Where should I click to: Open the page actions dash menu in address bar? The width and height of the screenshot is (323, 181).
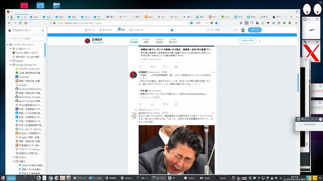pos(207,23)
